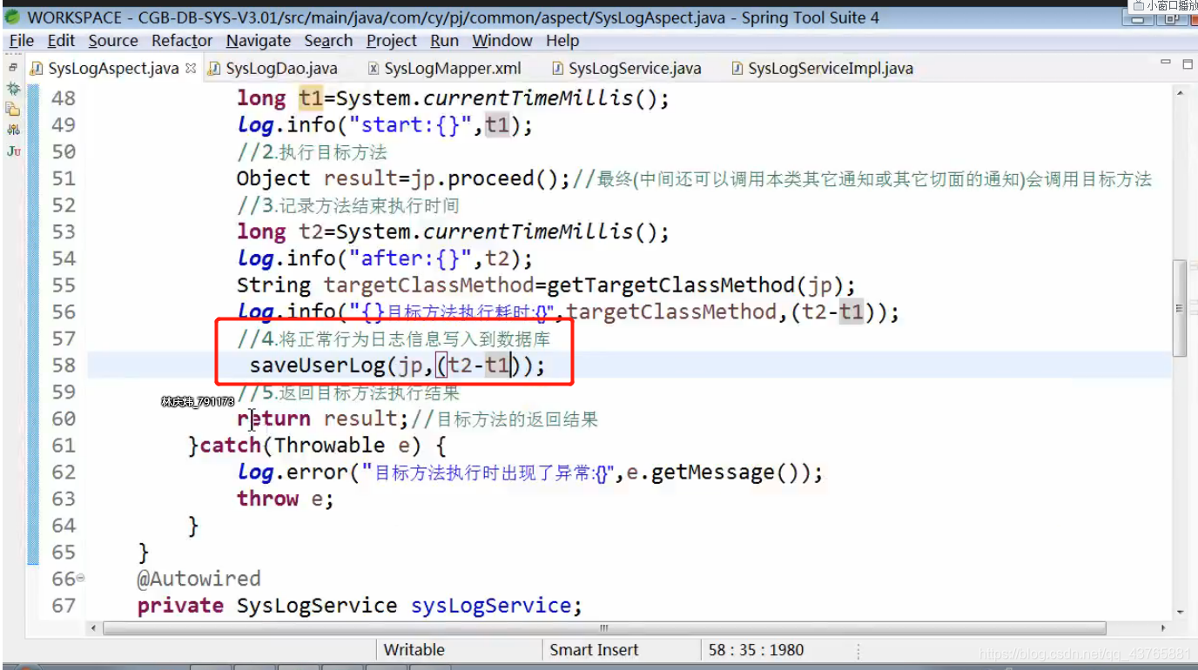Click line number 67 in the gutter

tap(64, 606)
